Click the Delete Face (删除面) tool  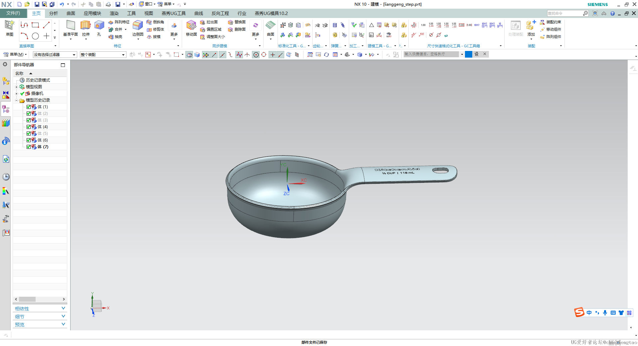tap(237, 29)
